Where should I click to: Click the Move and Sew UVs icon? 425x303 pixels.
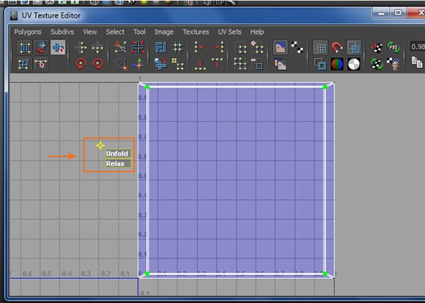[x=138, y=64]
